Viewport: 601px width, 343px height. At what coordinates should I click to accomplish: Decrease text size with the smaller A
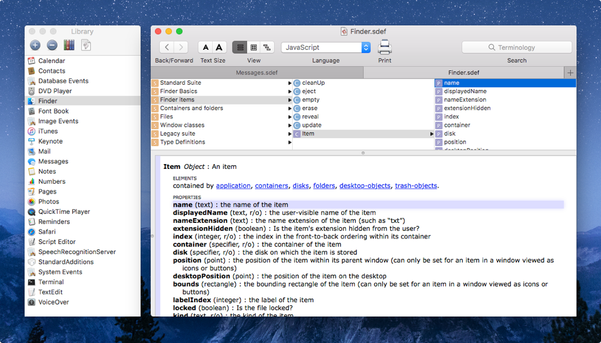click(x=206, y=47)
